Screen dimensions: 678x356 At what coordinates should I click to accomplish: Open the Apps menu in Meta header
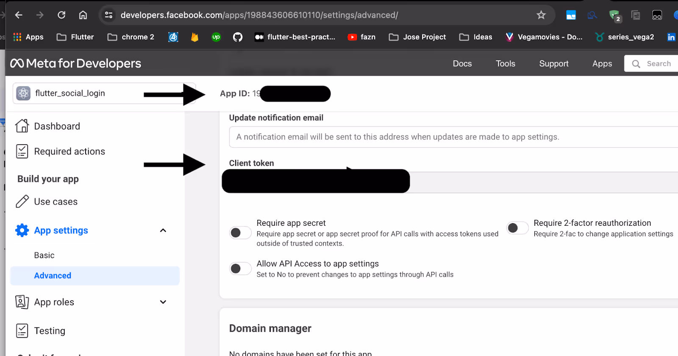[x=602, y=64]
